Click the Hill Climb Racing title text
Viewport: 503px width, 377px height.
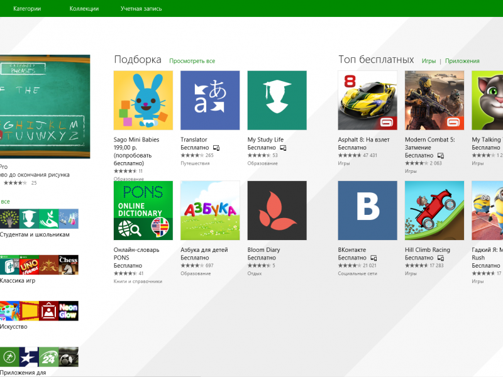tap(428, 249)
